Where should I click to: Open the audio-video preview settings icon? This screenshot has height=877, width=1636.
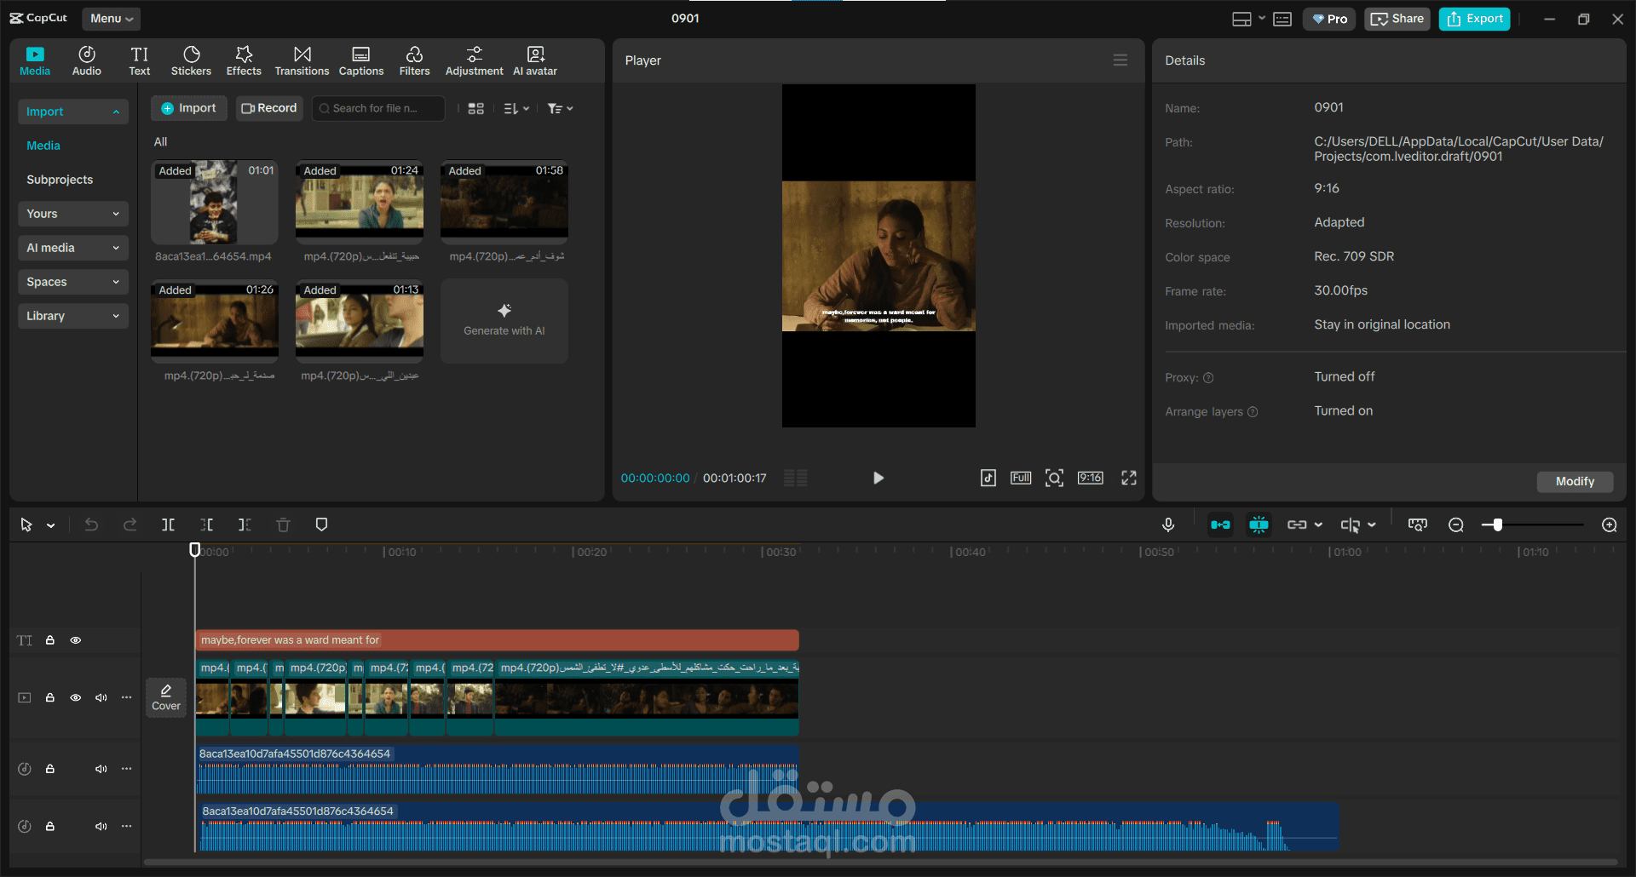[988, 478]
